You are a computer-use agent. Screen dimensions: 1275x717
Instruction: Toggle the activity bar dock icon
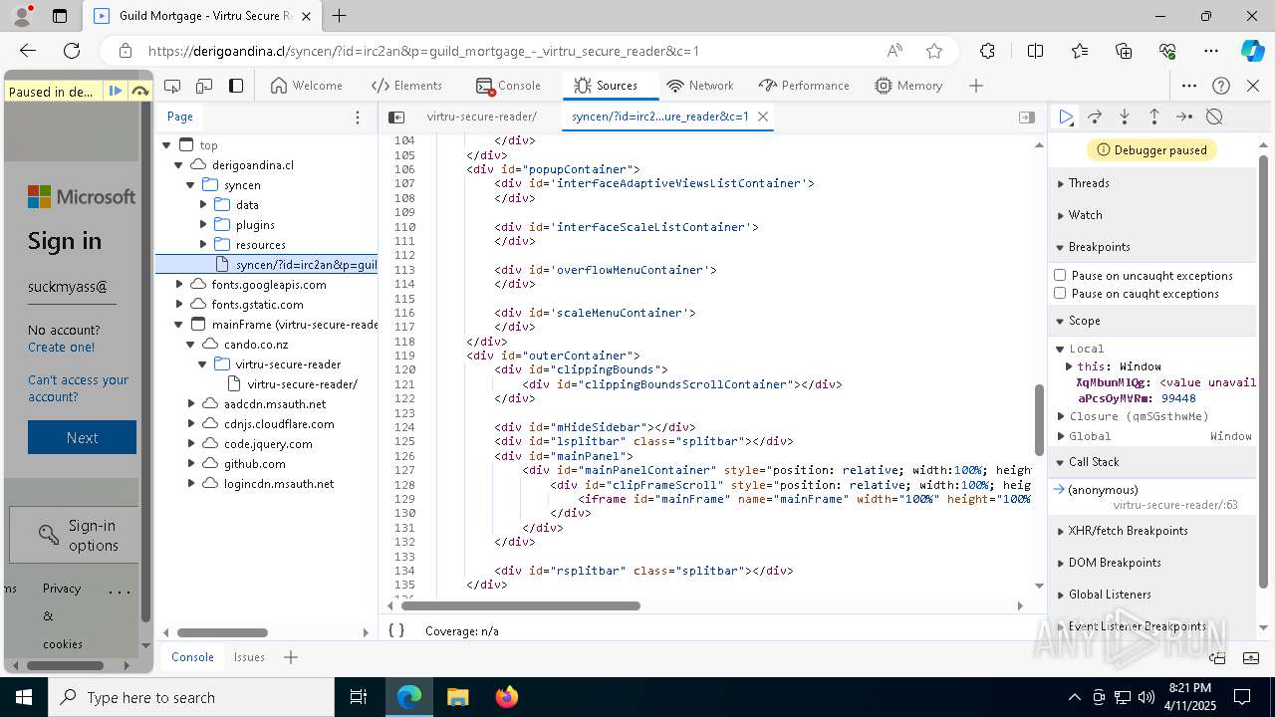pos(236,86)
